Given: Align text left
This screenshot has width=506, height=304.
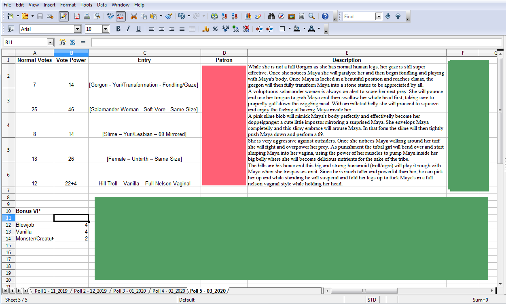Looking at the screenshot, I should tap(152, 29).
